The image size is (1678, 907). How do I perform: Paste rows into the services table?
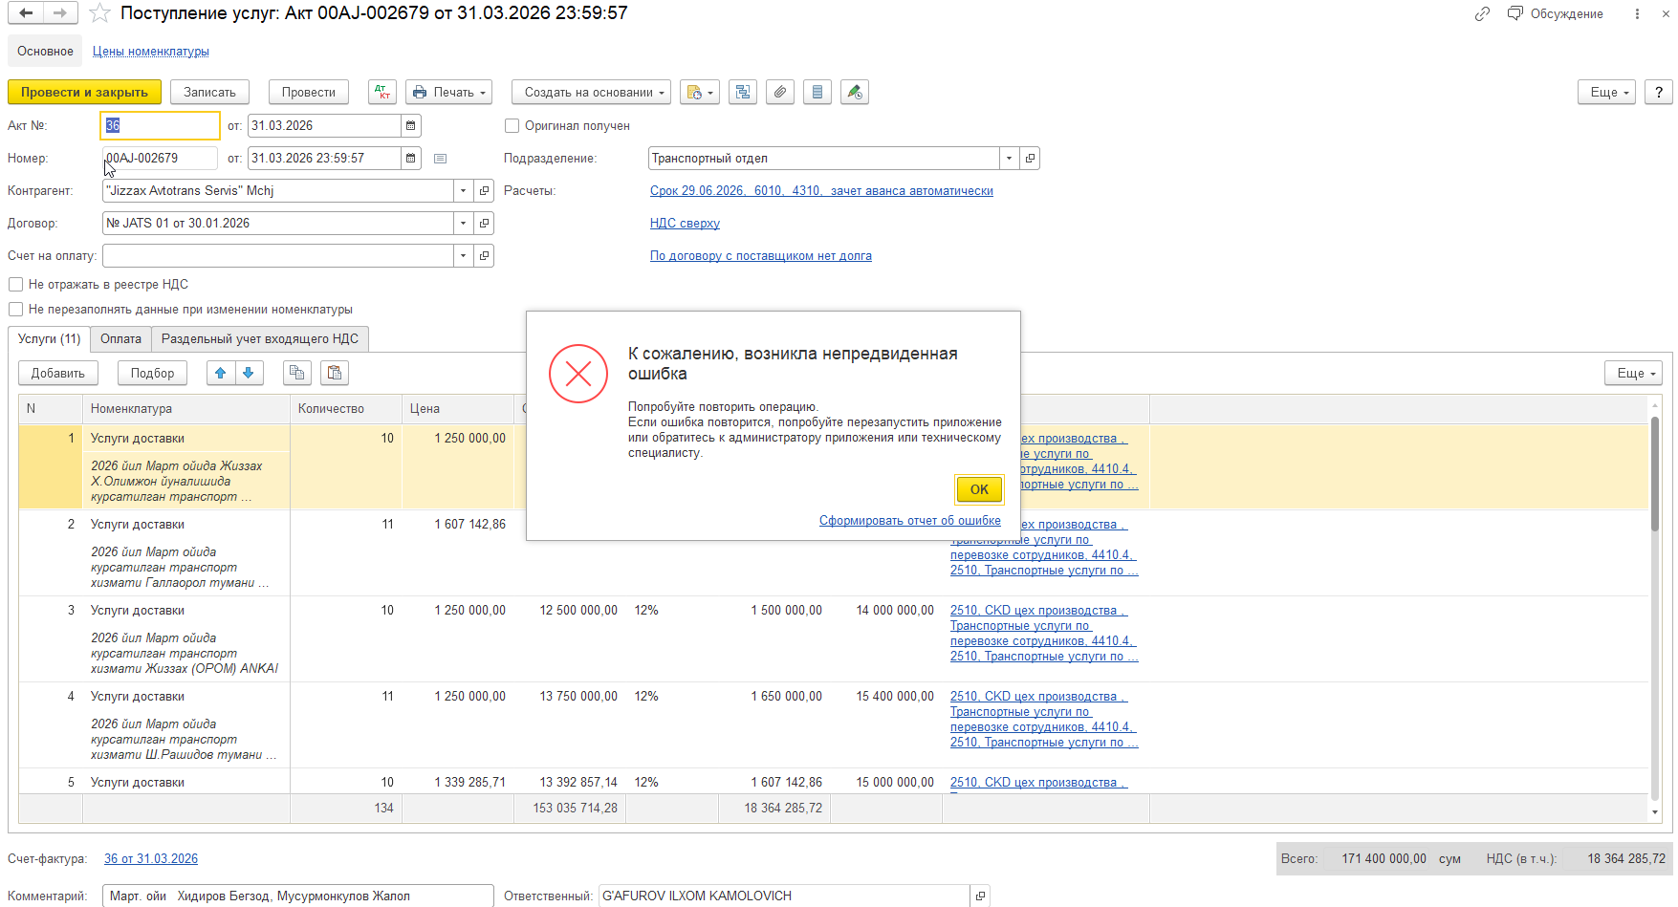pyautogui.click(x=335, y=373)
